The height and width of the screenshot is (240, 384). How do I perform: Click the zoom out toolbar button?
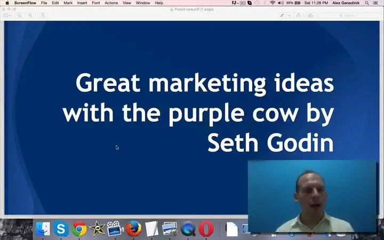click(x=19, y=15)
